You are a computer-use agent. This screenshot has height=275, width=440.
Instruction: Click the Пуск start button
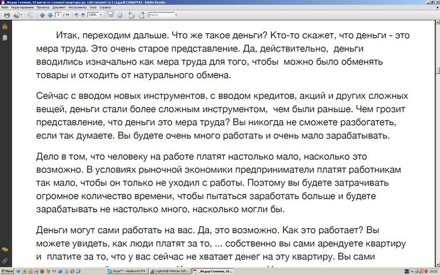click(x=7, y=270)
